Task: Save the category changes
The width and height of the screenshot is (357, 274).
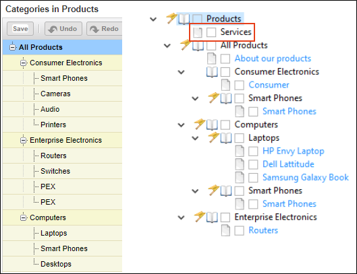Action: pyautogui.click(x=20, y=29)
